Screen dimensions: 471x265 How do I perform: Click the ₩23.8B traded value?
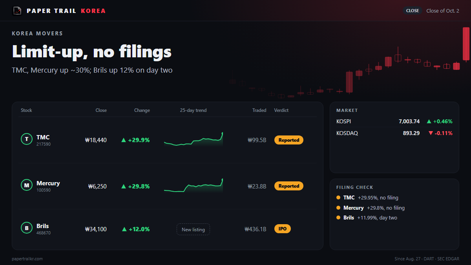coord(257,186)
